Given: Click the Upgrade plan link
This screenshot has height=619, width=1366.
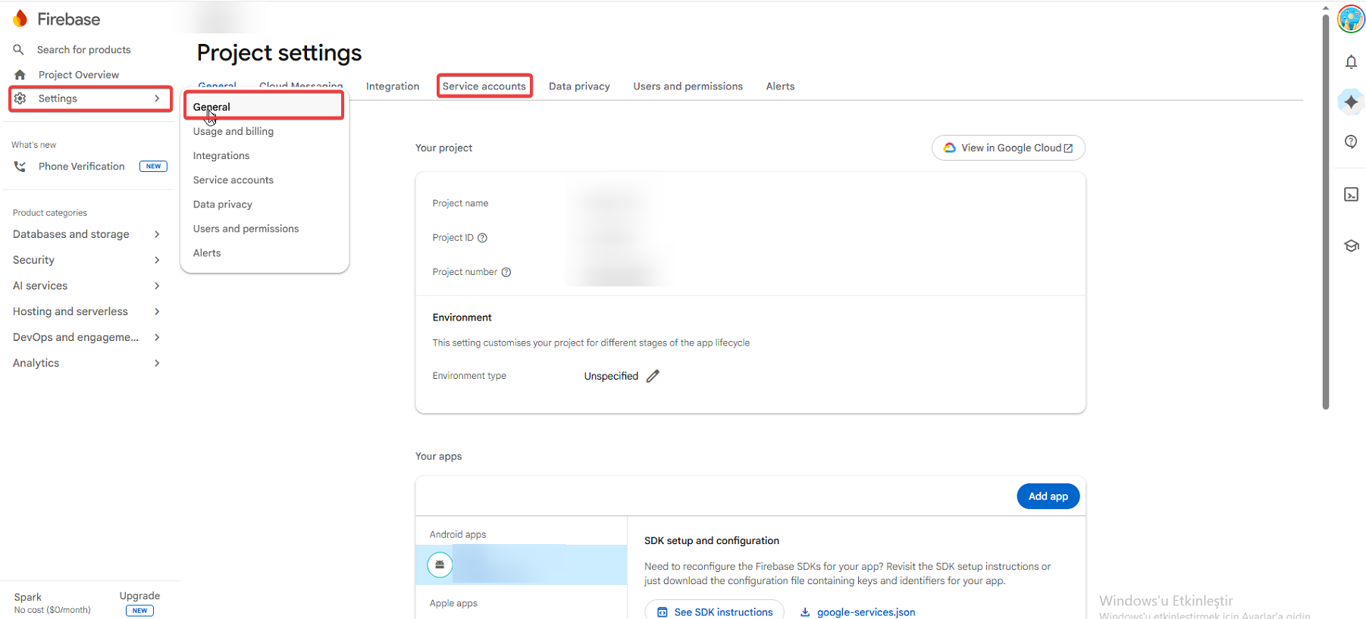Looking at the screenshot, I should pos(139,596).
